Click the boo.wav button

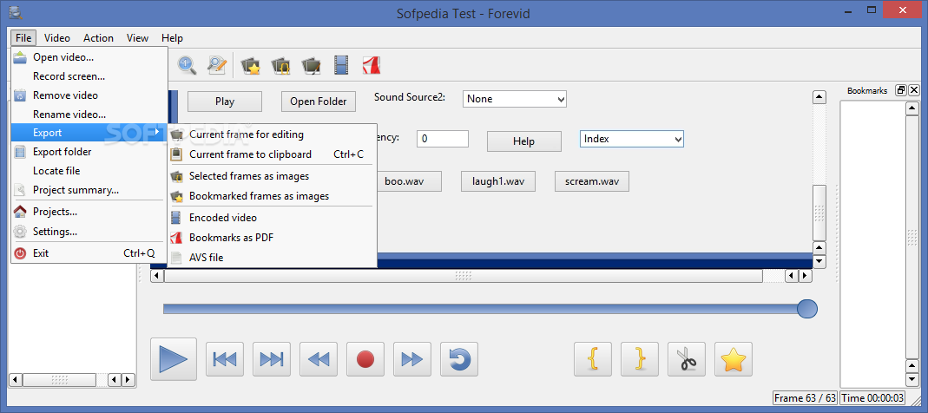click(x=408, y=181)
